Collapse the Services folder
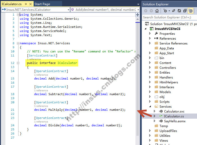 pos(150,106)
